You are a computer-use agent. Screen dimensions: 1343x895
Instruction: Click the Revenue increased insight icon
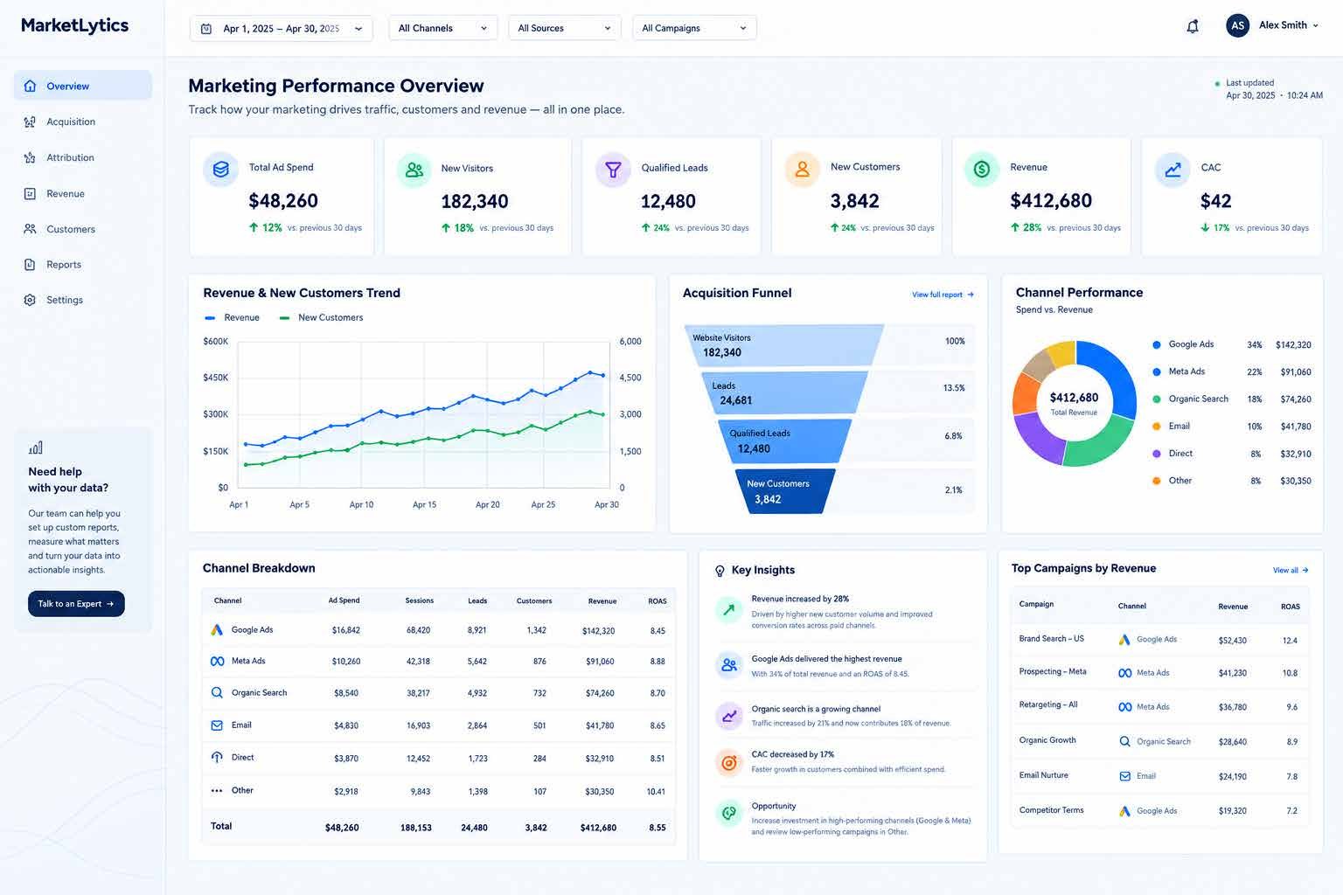click(x=728, y=609)
